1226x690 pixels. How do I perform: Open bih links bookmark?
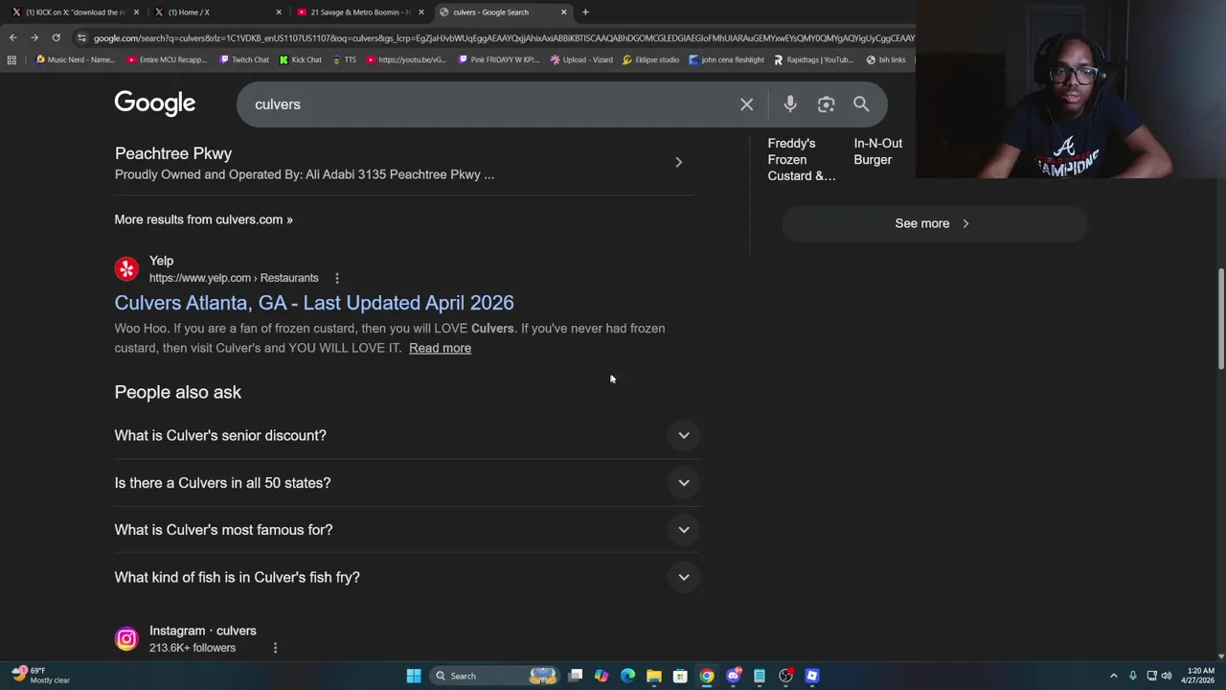[886, 59]
